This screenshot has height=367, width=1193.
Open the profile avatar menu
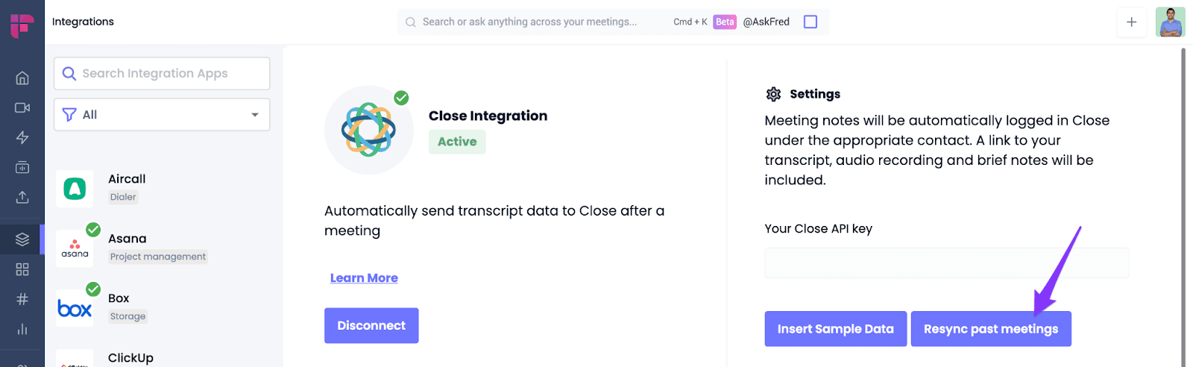pos(1171,22)
